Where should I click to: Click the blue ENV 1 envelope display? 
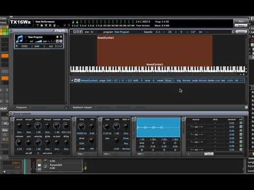click(x=158, y=127)
